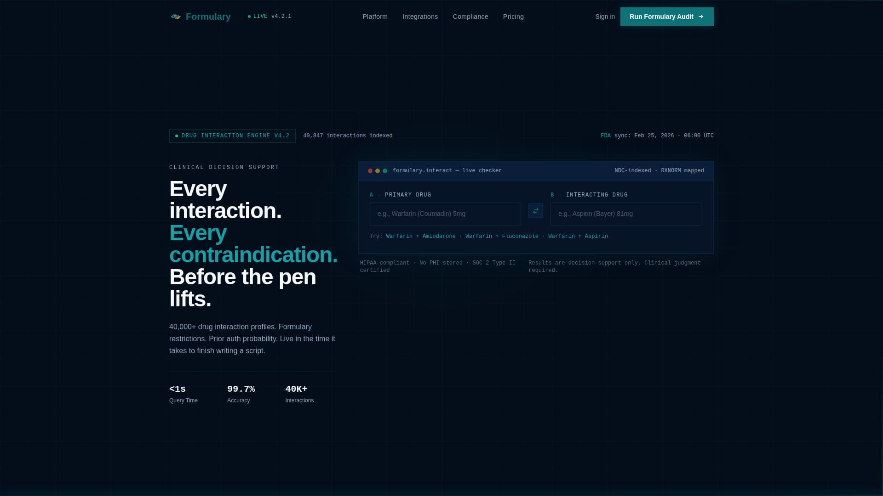Click the LIVE v4.2.1 status indicator
883x496 pixels.
coord(269,17)
